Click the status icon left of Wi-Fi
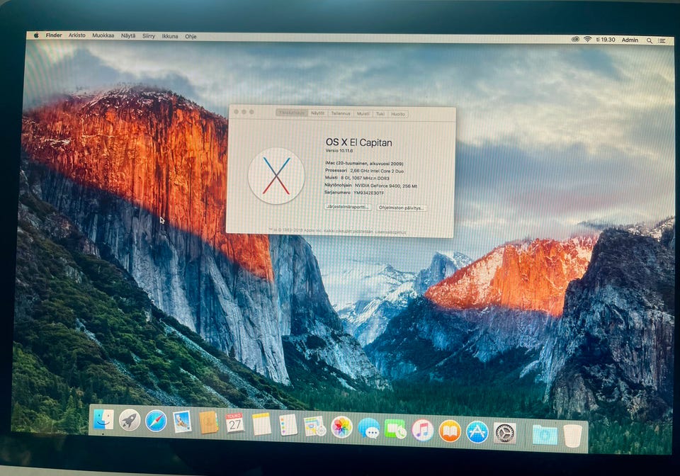This screenshot has height=476, width=680. (x=575, y=39)
